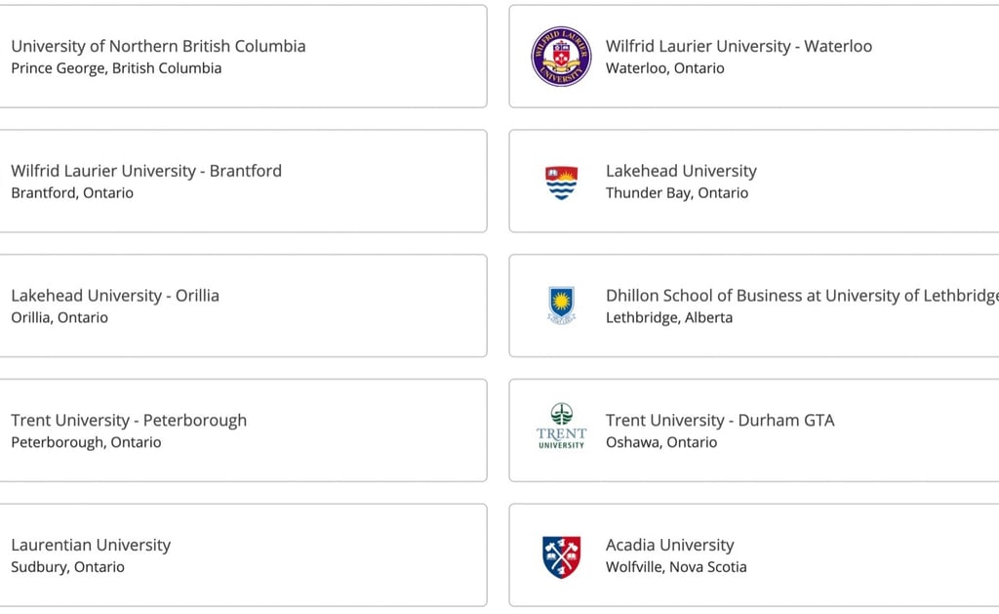Click the University of Lethbridge sun shield logo

coord(561,306)
